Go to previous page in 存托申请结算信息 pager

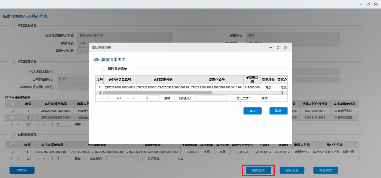18,124
